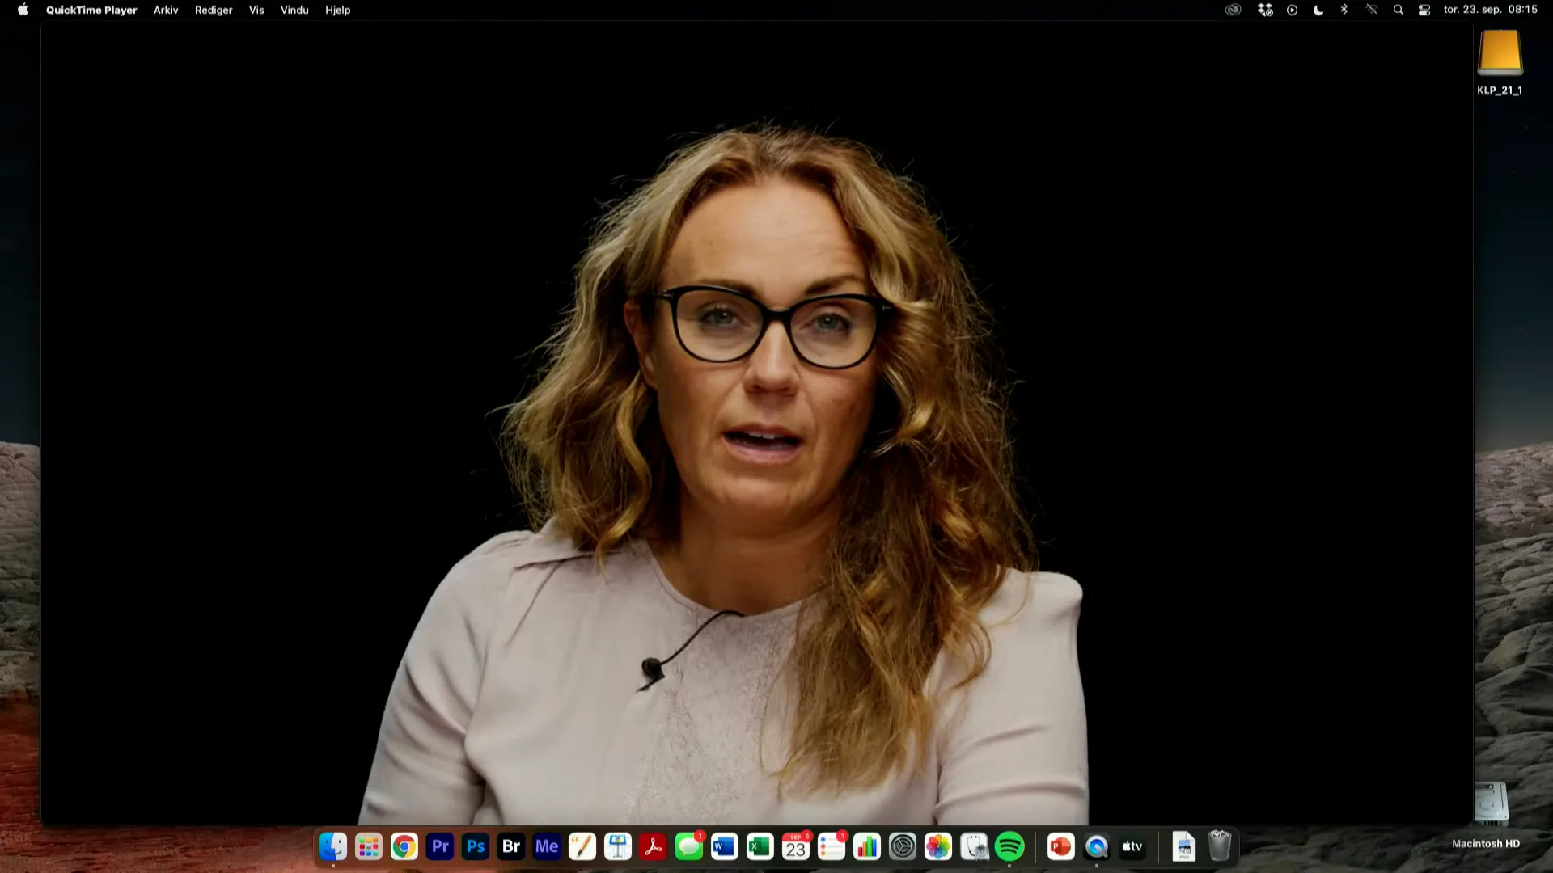
Task: Open Photos app from the Dock
Action: pos(938,846)
